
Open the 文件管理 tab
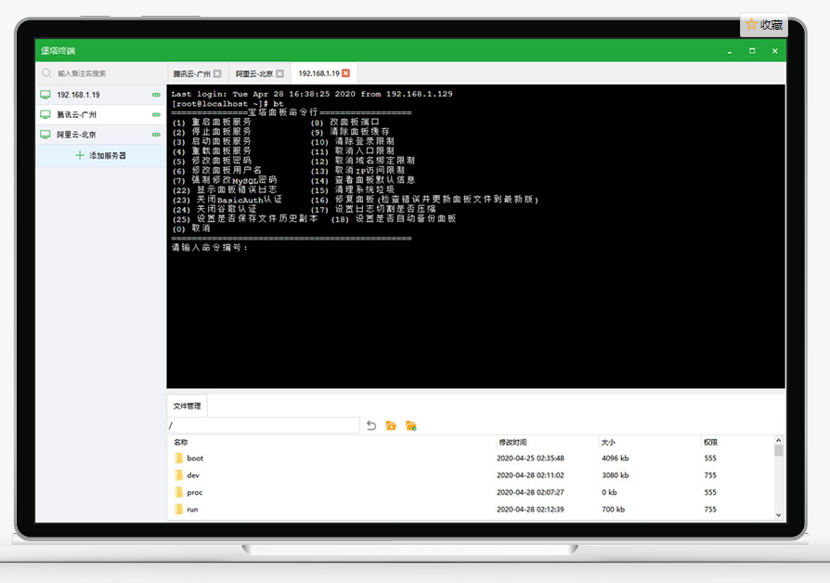coord(187,406)
